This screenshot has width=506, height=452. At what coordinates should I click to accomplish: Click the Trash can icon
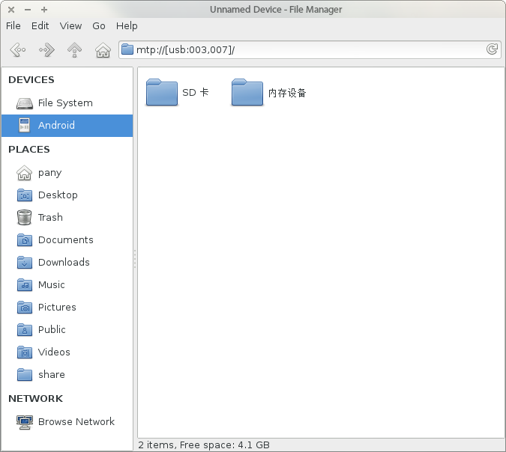(x=25, y=217)
